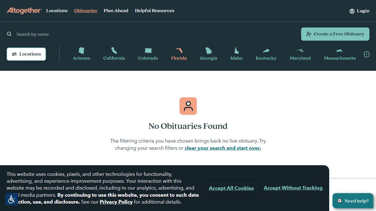
Task: Select the Idaho state icon
Action: 236,51
